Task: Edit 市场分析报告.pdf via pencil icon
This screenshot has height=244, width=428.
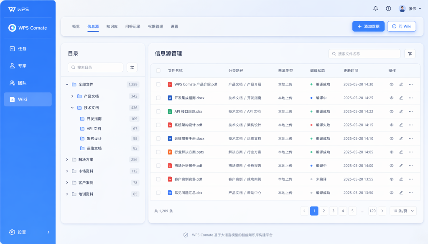Action: (x=401, y=166)
